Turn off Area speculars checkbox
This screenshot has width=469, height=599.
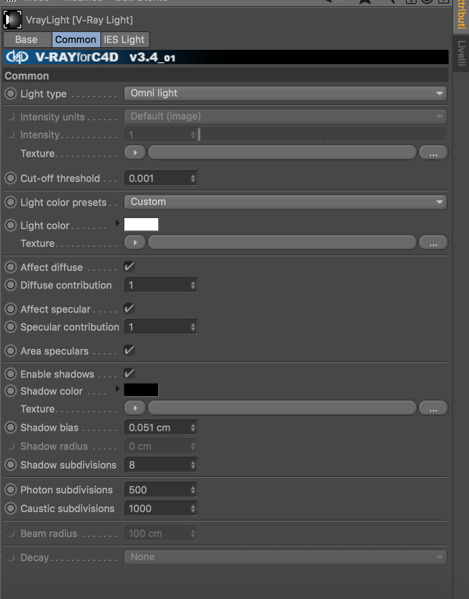pyautogui.click(x=129, y=350)
